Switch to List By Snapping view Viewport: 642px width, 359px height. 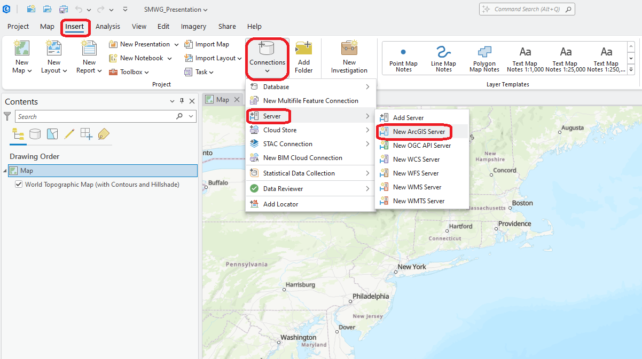click(86, 134)
